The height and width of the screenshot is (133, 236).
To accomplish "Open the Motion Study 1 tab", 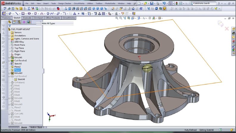I will pyautogui.click(x=37, y=127).
